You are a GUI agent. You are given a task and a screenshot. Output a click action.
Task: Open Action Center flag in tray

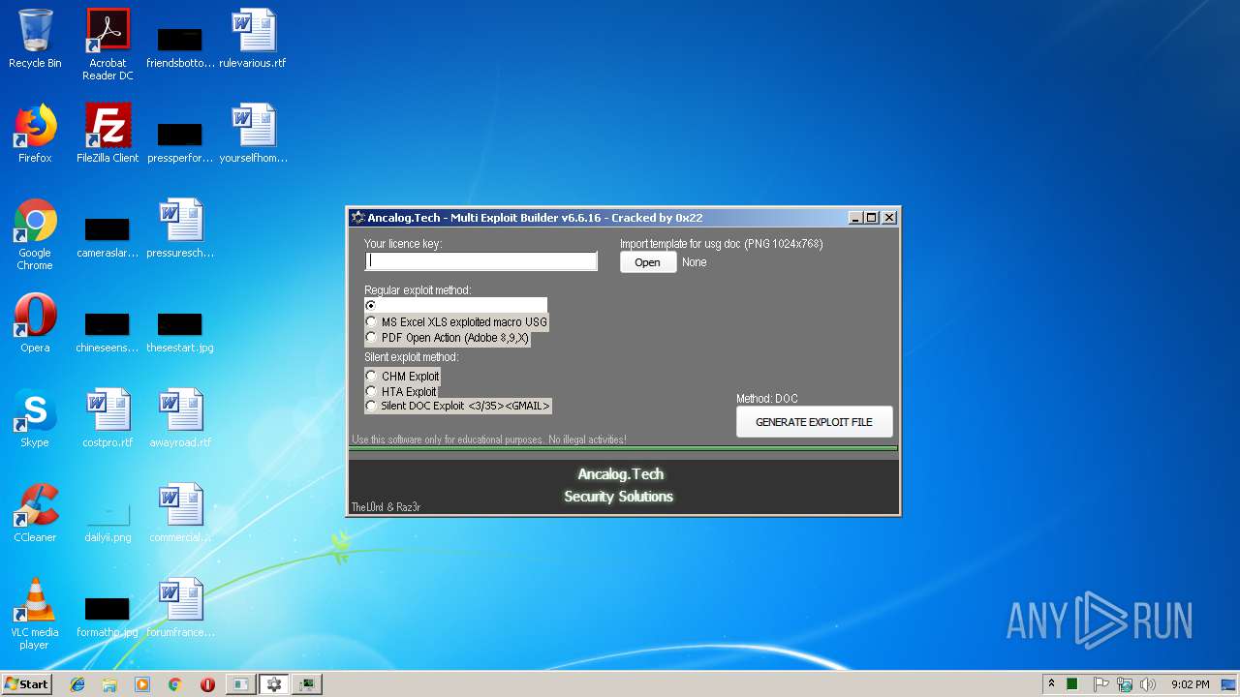[x=1101, y=684]
